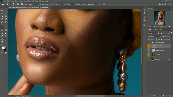Image resolution: width=173 pixels, height=97 pixels.
Task: Open the Sample dropdown showing Current Layer
Action: click(92, 4)
